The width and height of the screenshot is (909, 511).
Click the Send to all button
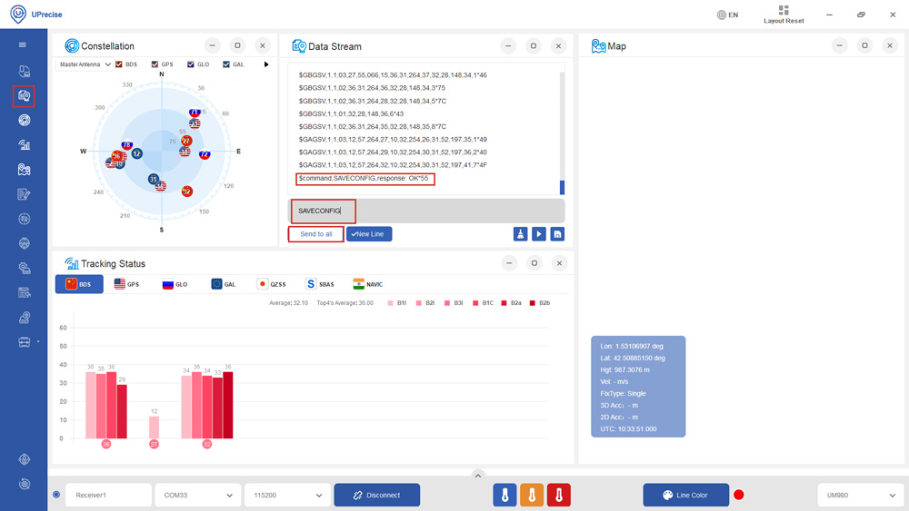click(x=315, y=234)
